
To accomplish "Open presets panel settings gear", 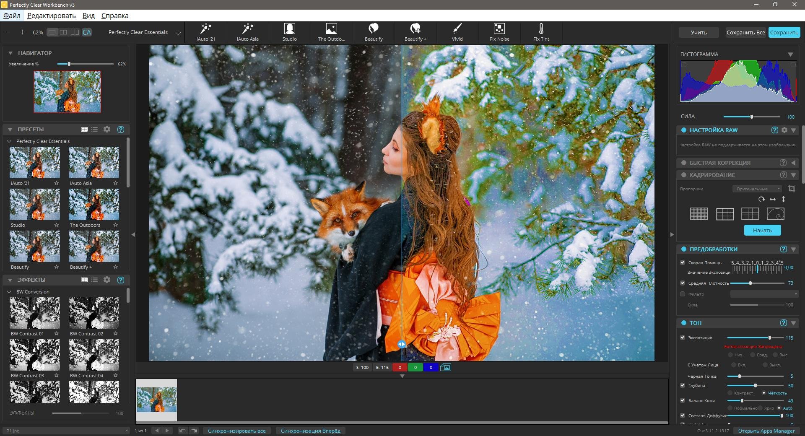I will [107, 130].
